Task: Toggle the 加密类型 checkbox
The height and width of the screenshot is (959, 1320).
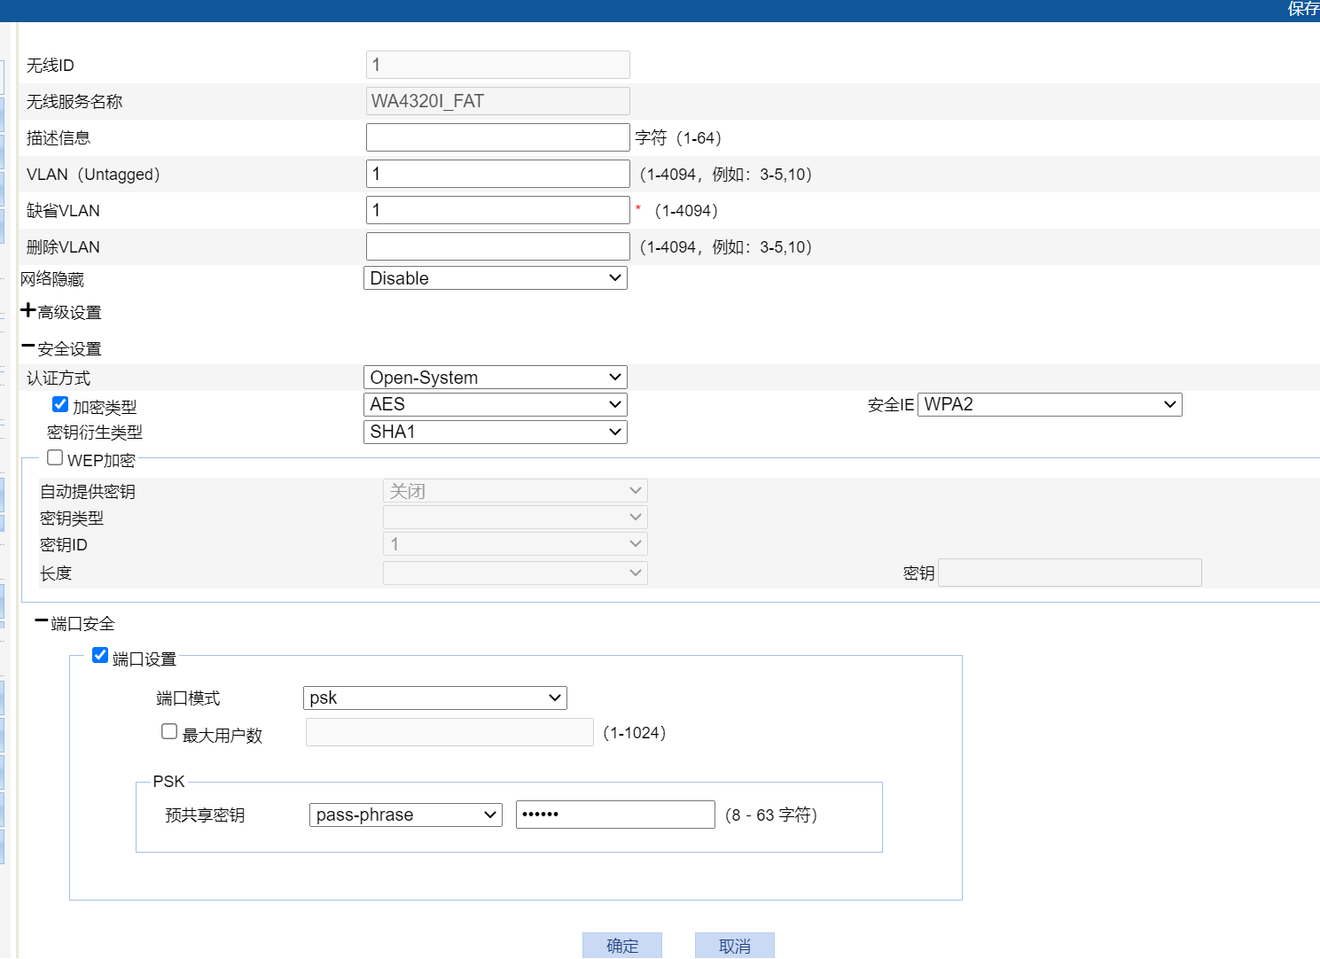Action: click(x=60, y=404)
